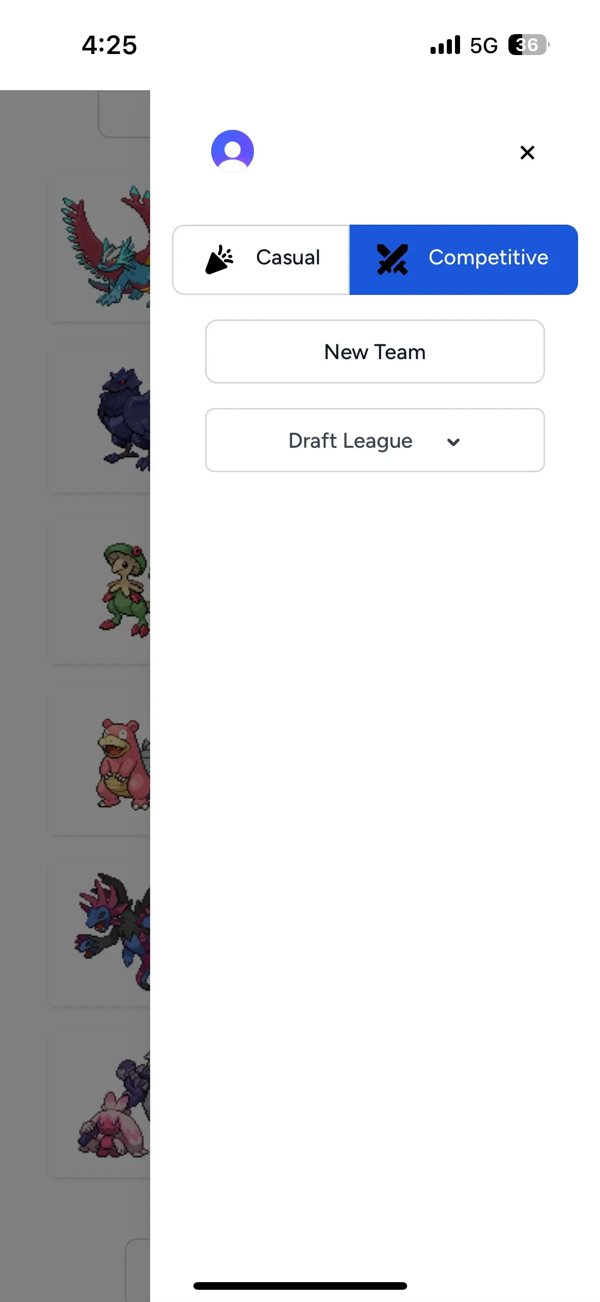The height and width of the screenshot is (1302, 600).
Task: Switch to Casual mode
Action: pyautogui.click(x=261, y=260)
